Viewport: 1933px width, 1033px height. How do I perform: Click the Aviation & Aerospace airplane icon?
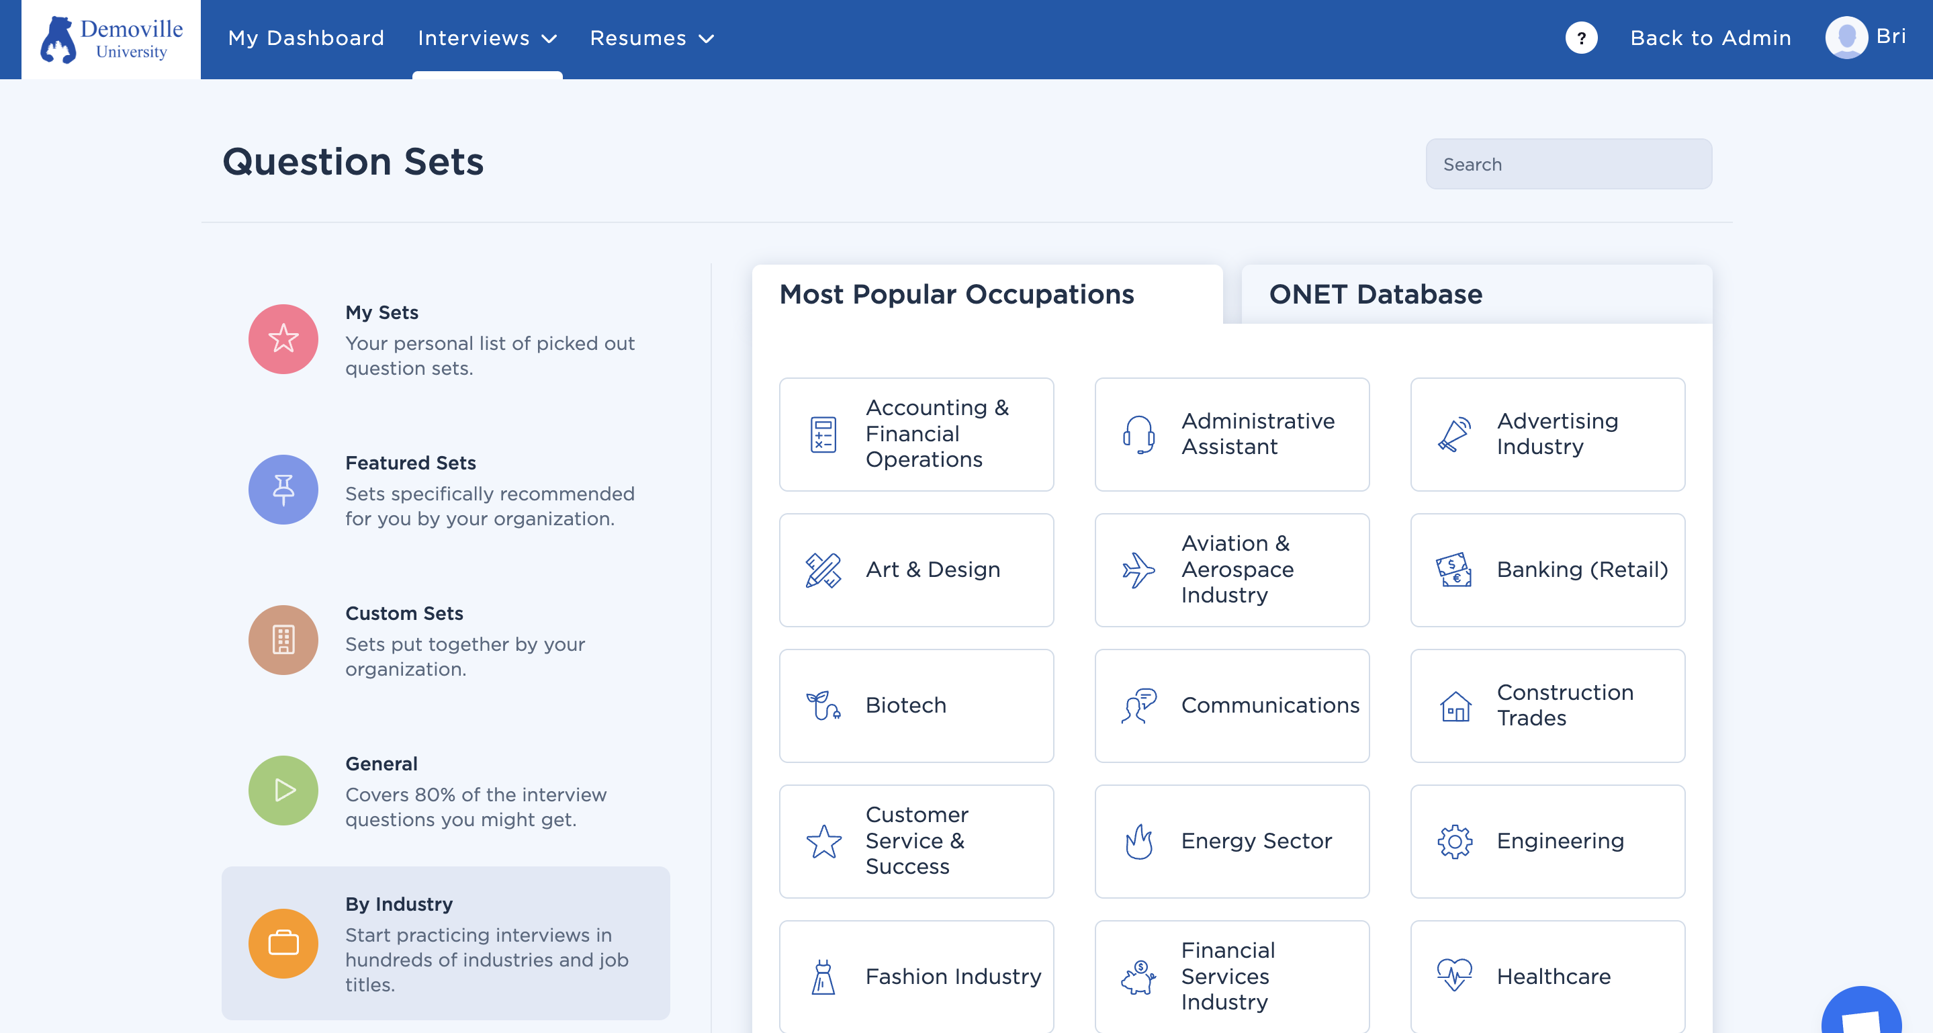1138,570
